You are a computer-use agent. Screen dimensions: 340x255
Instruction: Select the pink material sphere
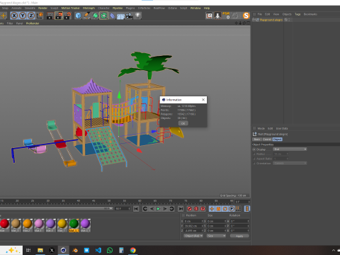39,224
